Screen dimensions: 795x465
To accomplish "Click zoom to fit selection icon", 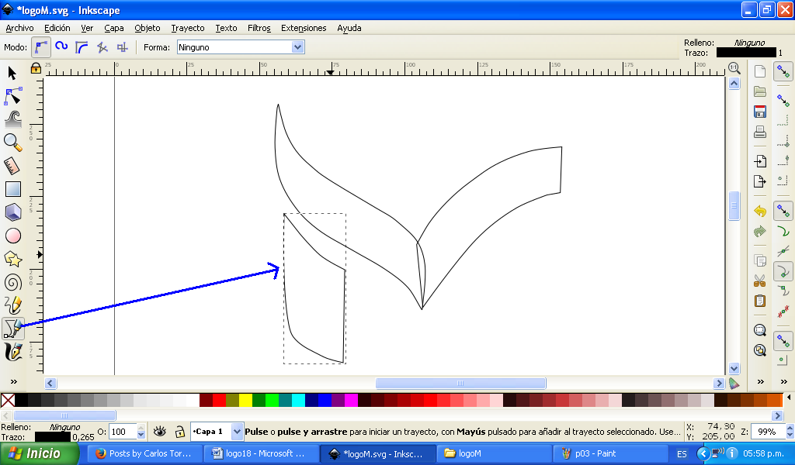I will coord(759,330).
